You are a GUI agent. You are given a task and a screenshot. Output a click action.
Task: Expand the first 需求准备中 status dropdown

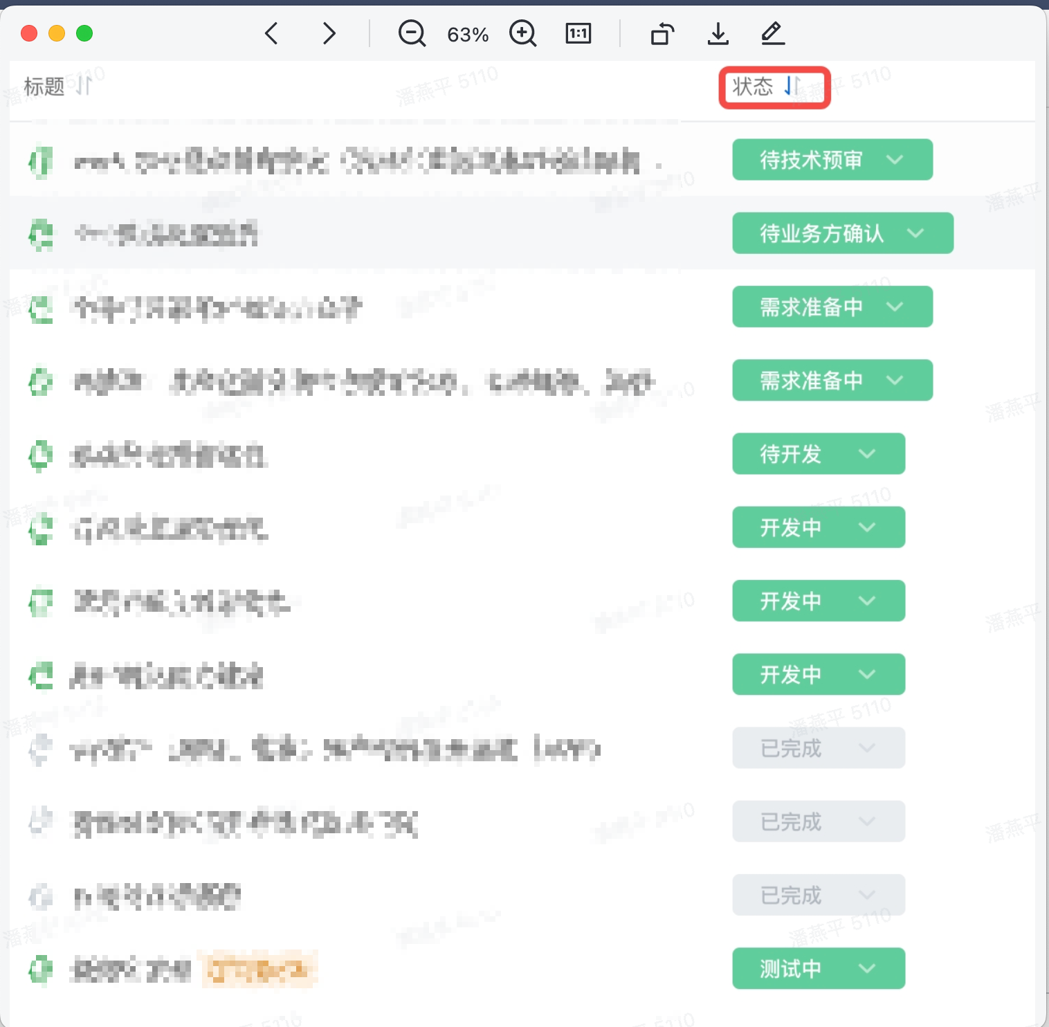(832, 307)
